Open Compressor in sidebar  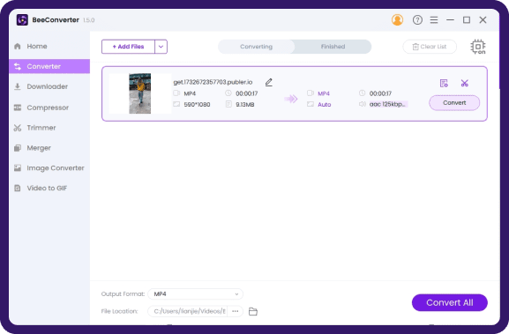click(x=49, y=108)
